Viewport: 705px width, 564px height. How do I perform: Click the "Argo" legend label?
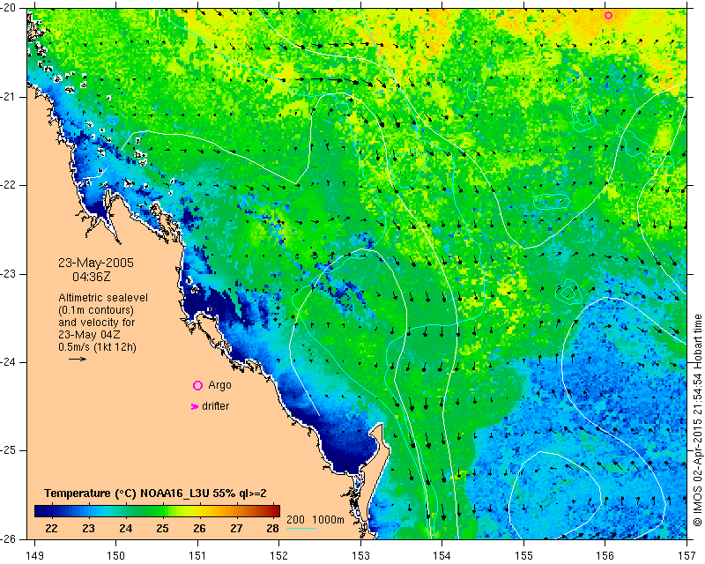tap(219, 385)
